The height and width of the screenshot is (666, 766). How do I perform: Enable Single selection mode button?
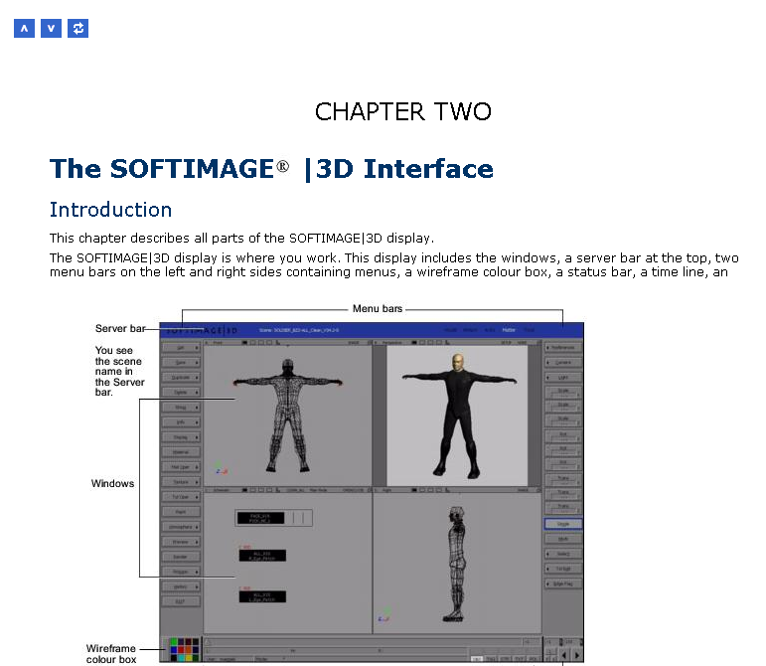point(562,523)
